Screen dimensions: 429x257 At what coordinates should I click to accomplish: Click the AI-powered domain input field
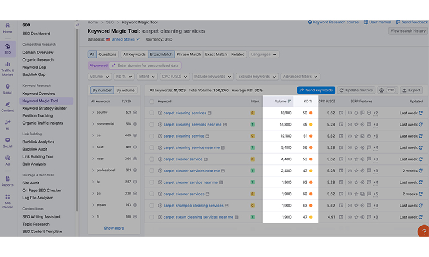tap(145, 66)
